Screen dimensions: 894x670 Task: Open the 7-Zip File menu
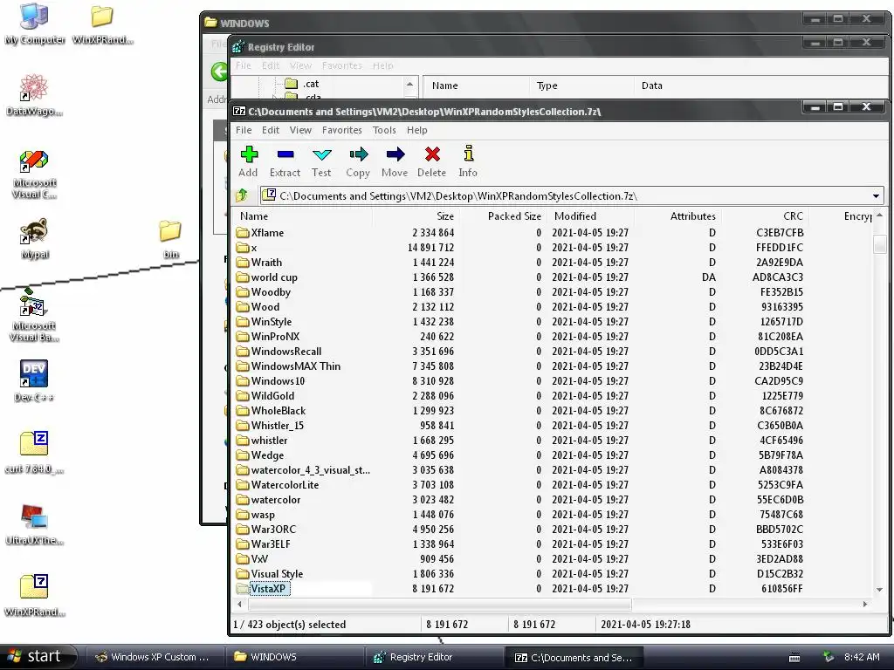(x=244, y=130)
